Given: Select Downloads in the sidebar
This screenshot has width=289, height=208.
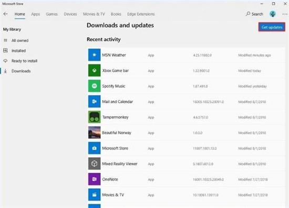Looking at the screenshot, I should tap(21, 71).
